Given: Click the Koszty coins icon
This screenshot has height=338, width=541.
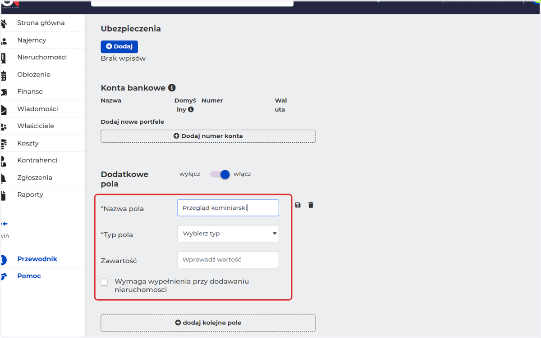Looking at the screenshot, I should pos(4,144).
